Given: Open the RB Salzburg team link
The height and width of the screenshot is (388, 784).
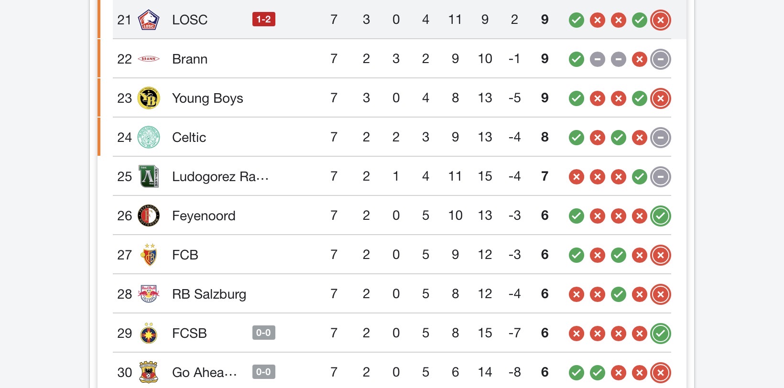Looking at the screenshot, I should (209, 294).
